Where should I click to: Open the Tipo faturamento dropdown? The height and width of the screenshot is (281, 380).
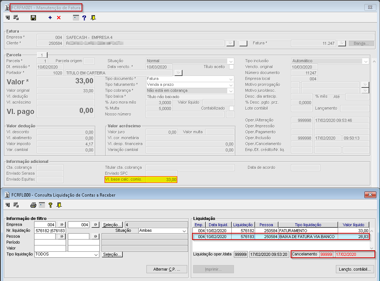(231, 85)
